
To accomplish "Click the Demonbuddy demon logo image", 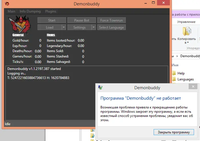I will [20, 24].
